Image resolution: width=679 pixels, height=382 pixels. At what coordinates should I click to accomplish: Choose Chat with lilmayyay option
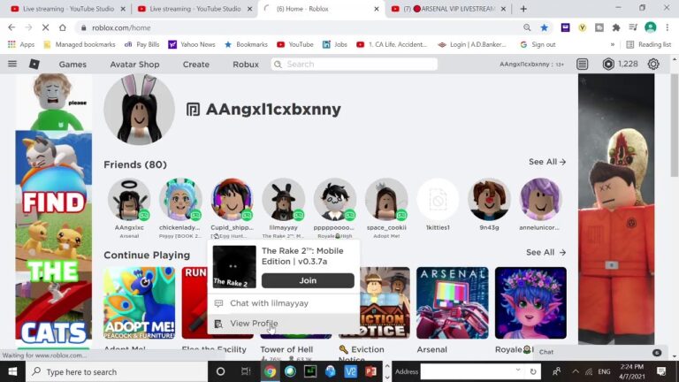click(x=269, y=303)
